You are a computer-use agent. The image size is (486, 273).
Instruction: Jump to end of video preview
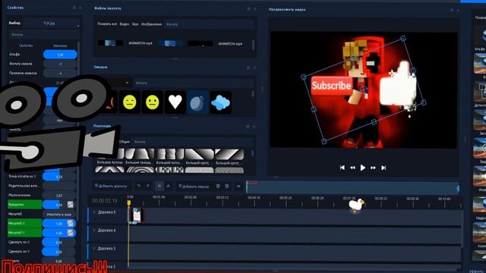point(383,168)
